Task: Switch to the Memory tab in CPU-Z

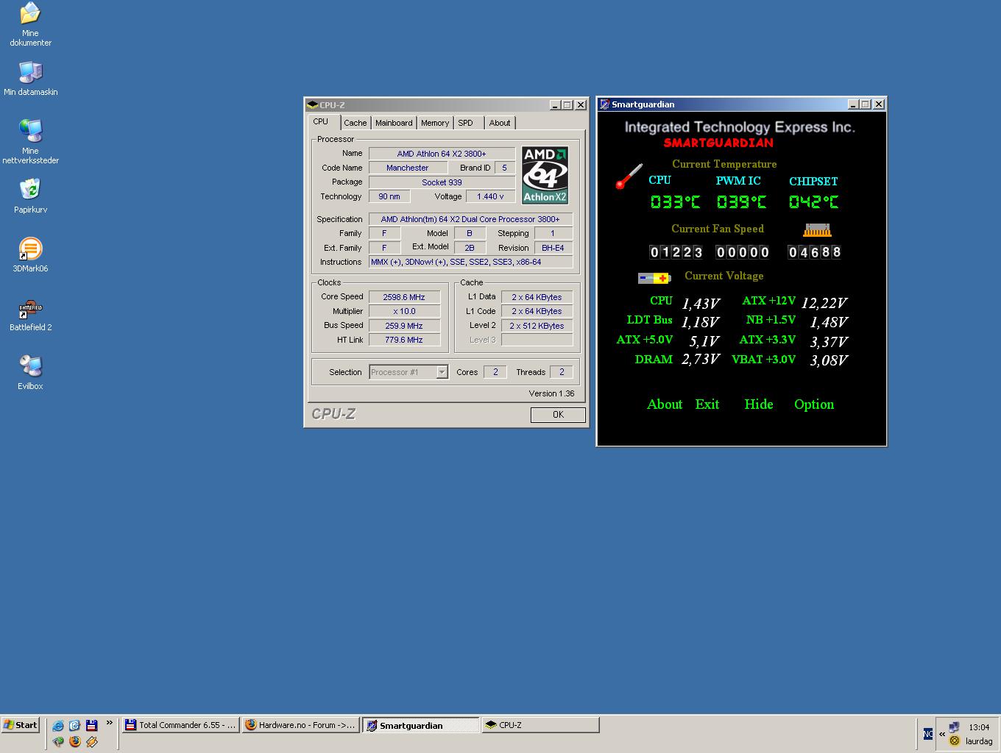Action: (435, 123)
